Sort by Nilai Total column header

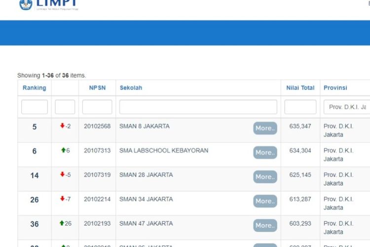tap(300, 87)
